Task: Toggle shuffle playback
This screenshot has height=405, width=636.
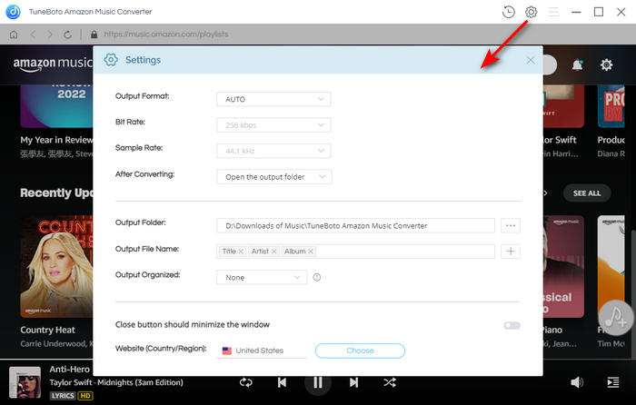Action: (390, 382)
